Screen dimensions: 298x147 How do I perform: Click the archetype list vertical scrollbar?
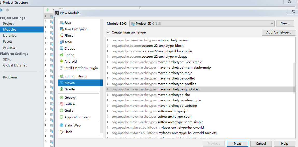click(294, 78)
